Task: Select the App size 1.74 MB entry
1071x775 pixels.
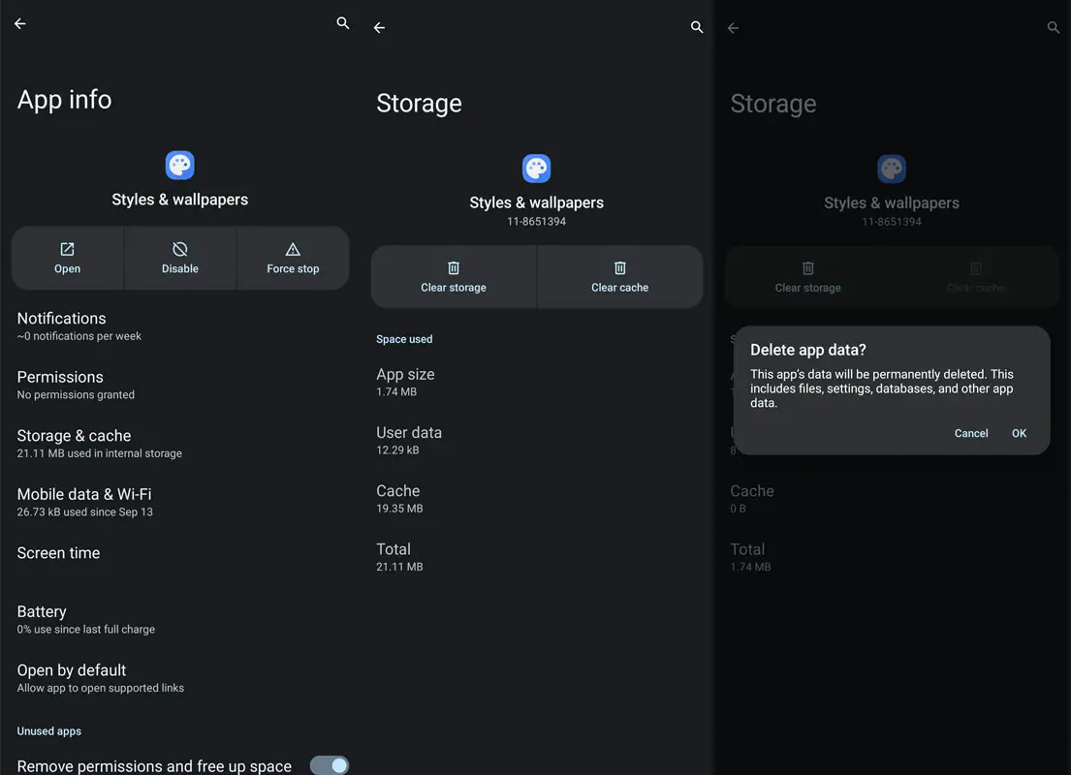Action: point(536,383)
